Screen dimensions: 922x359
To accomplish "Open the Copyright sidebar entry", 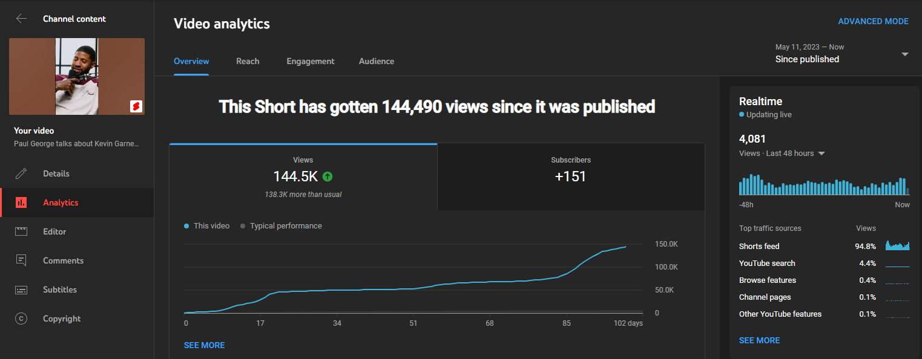I will click(77, 319).
